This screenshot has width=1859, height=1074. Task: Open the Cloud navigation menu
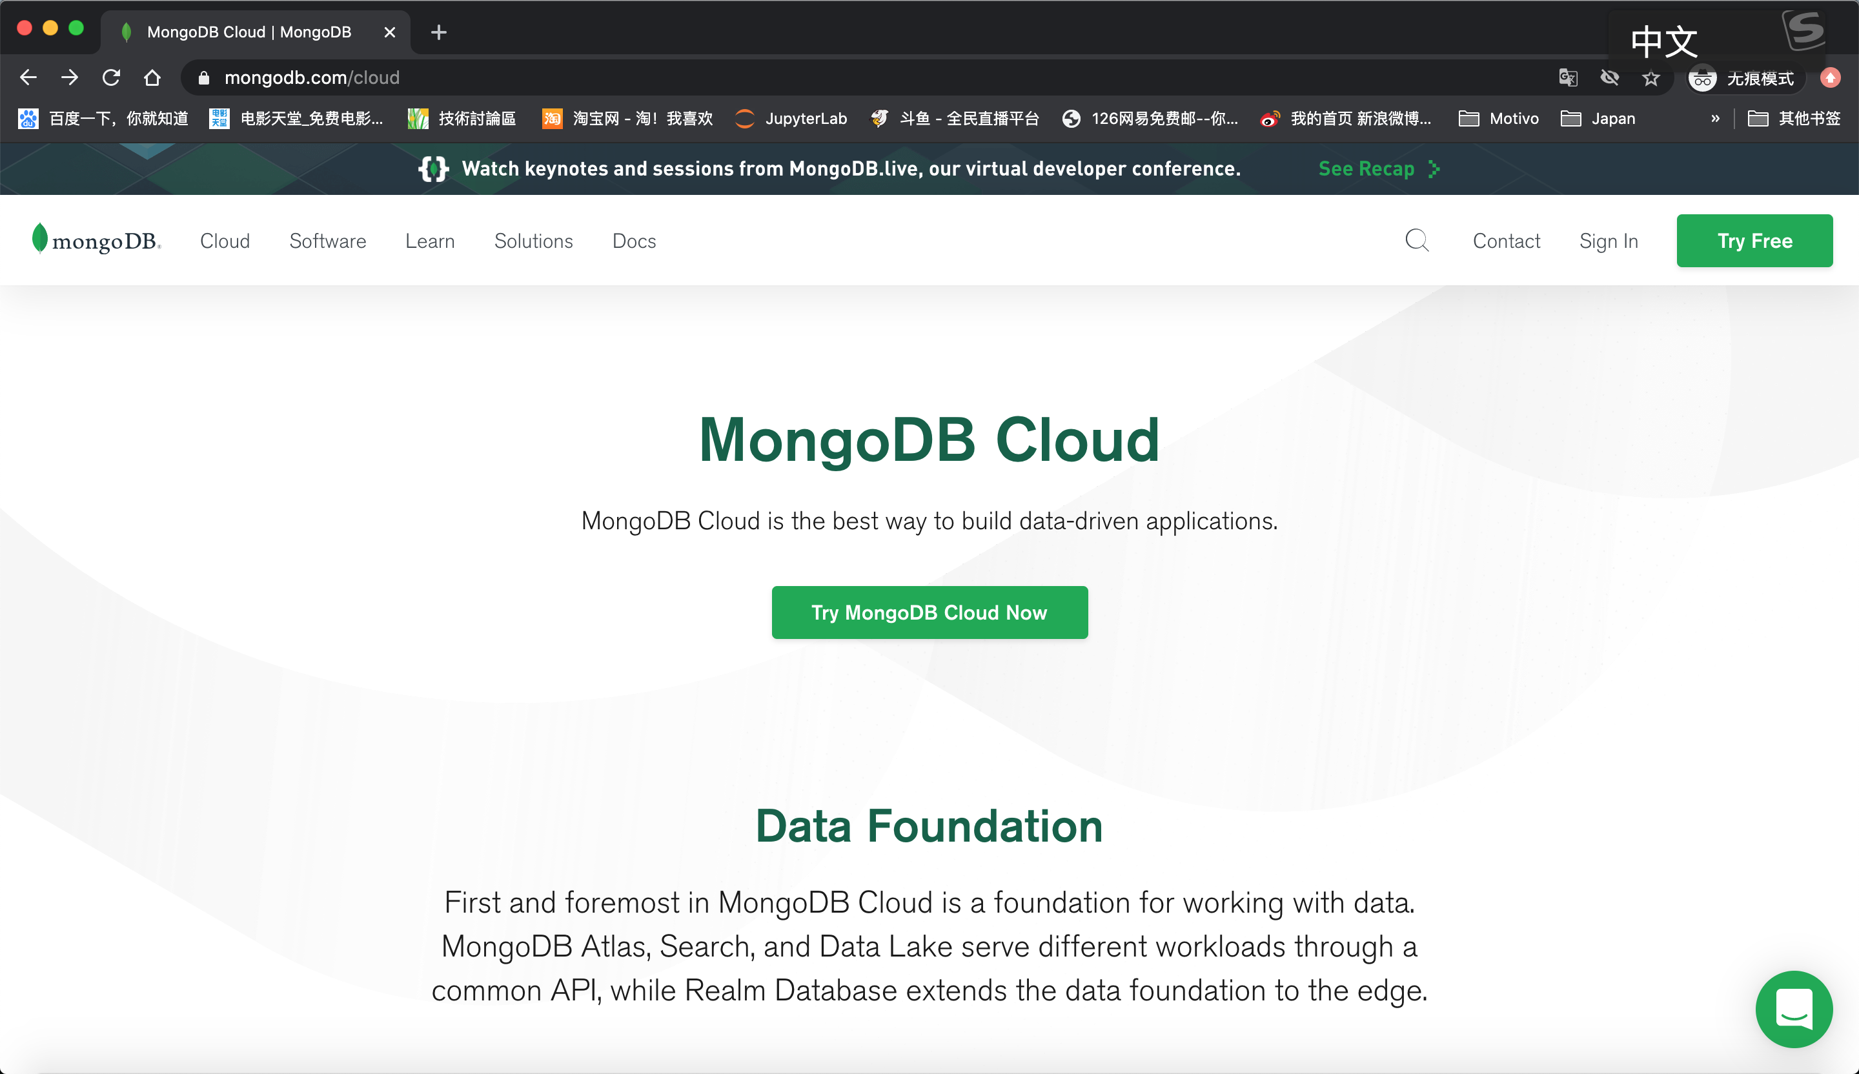tap(225, 241)
